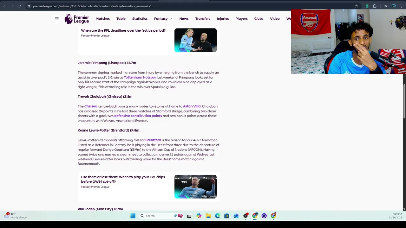Open the hamburger menu beside Premier League logo
406x228 pixels.
(x=57, y=19)
